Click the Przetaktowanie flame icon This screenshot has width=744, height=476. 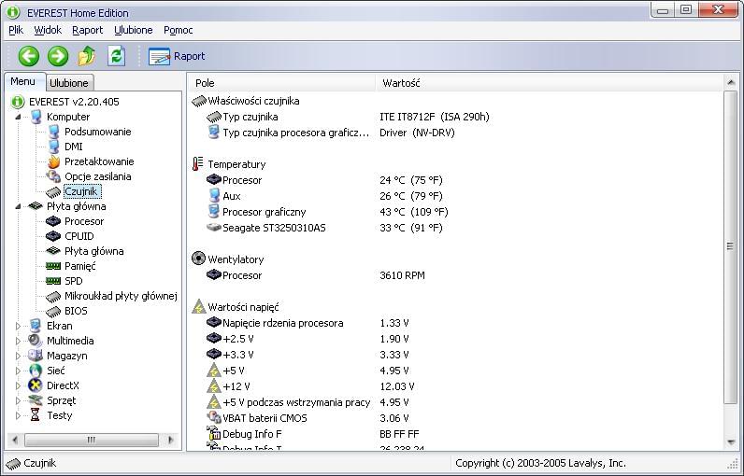[53, 161]
